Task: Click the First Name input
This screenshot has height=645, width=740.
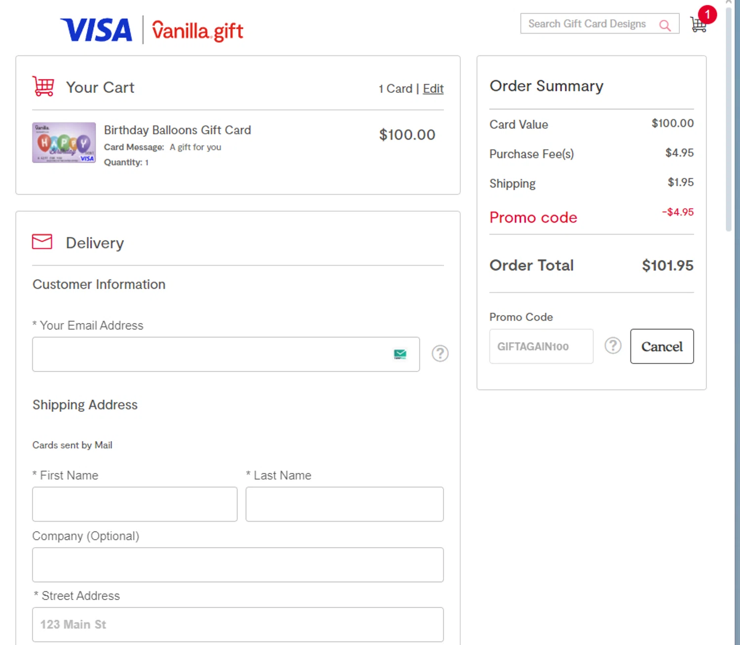Action: point(135,504)
